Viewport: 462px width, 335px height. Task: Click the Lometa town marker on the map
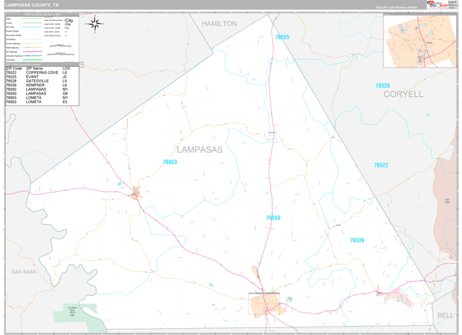136,193
